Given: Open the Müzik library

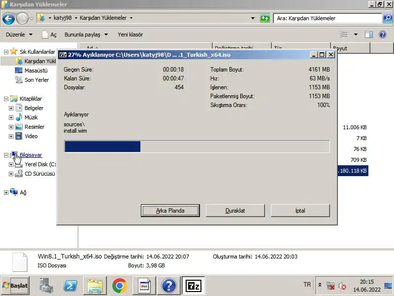Looking at the screenshot, I should (31, 117).
